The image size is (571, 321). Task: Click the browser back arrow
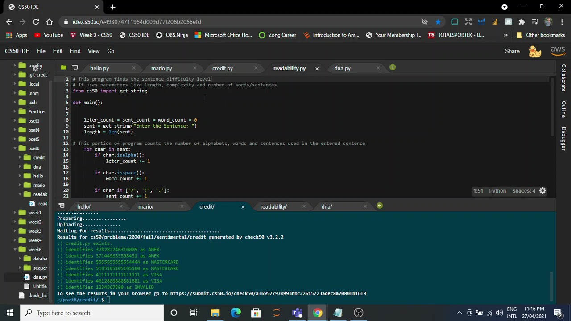click(9, 21)
